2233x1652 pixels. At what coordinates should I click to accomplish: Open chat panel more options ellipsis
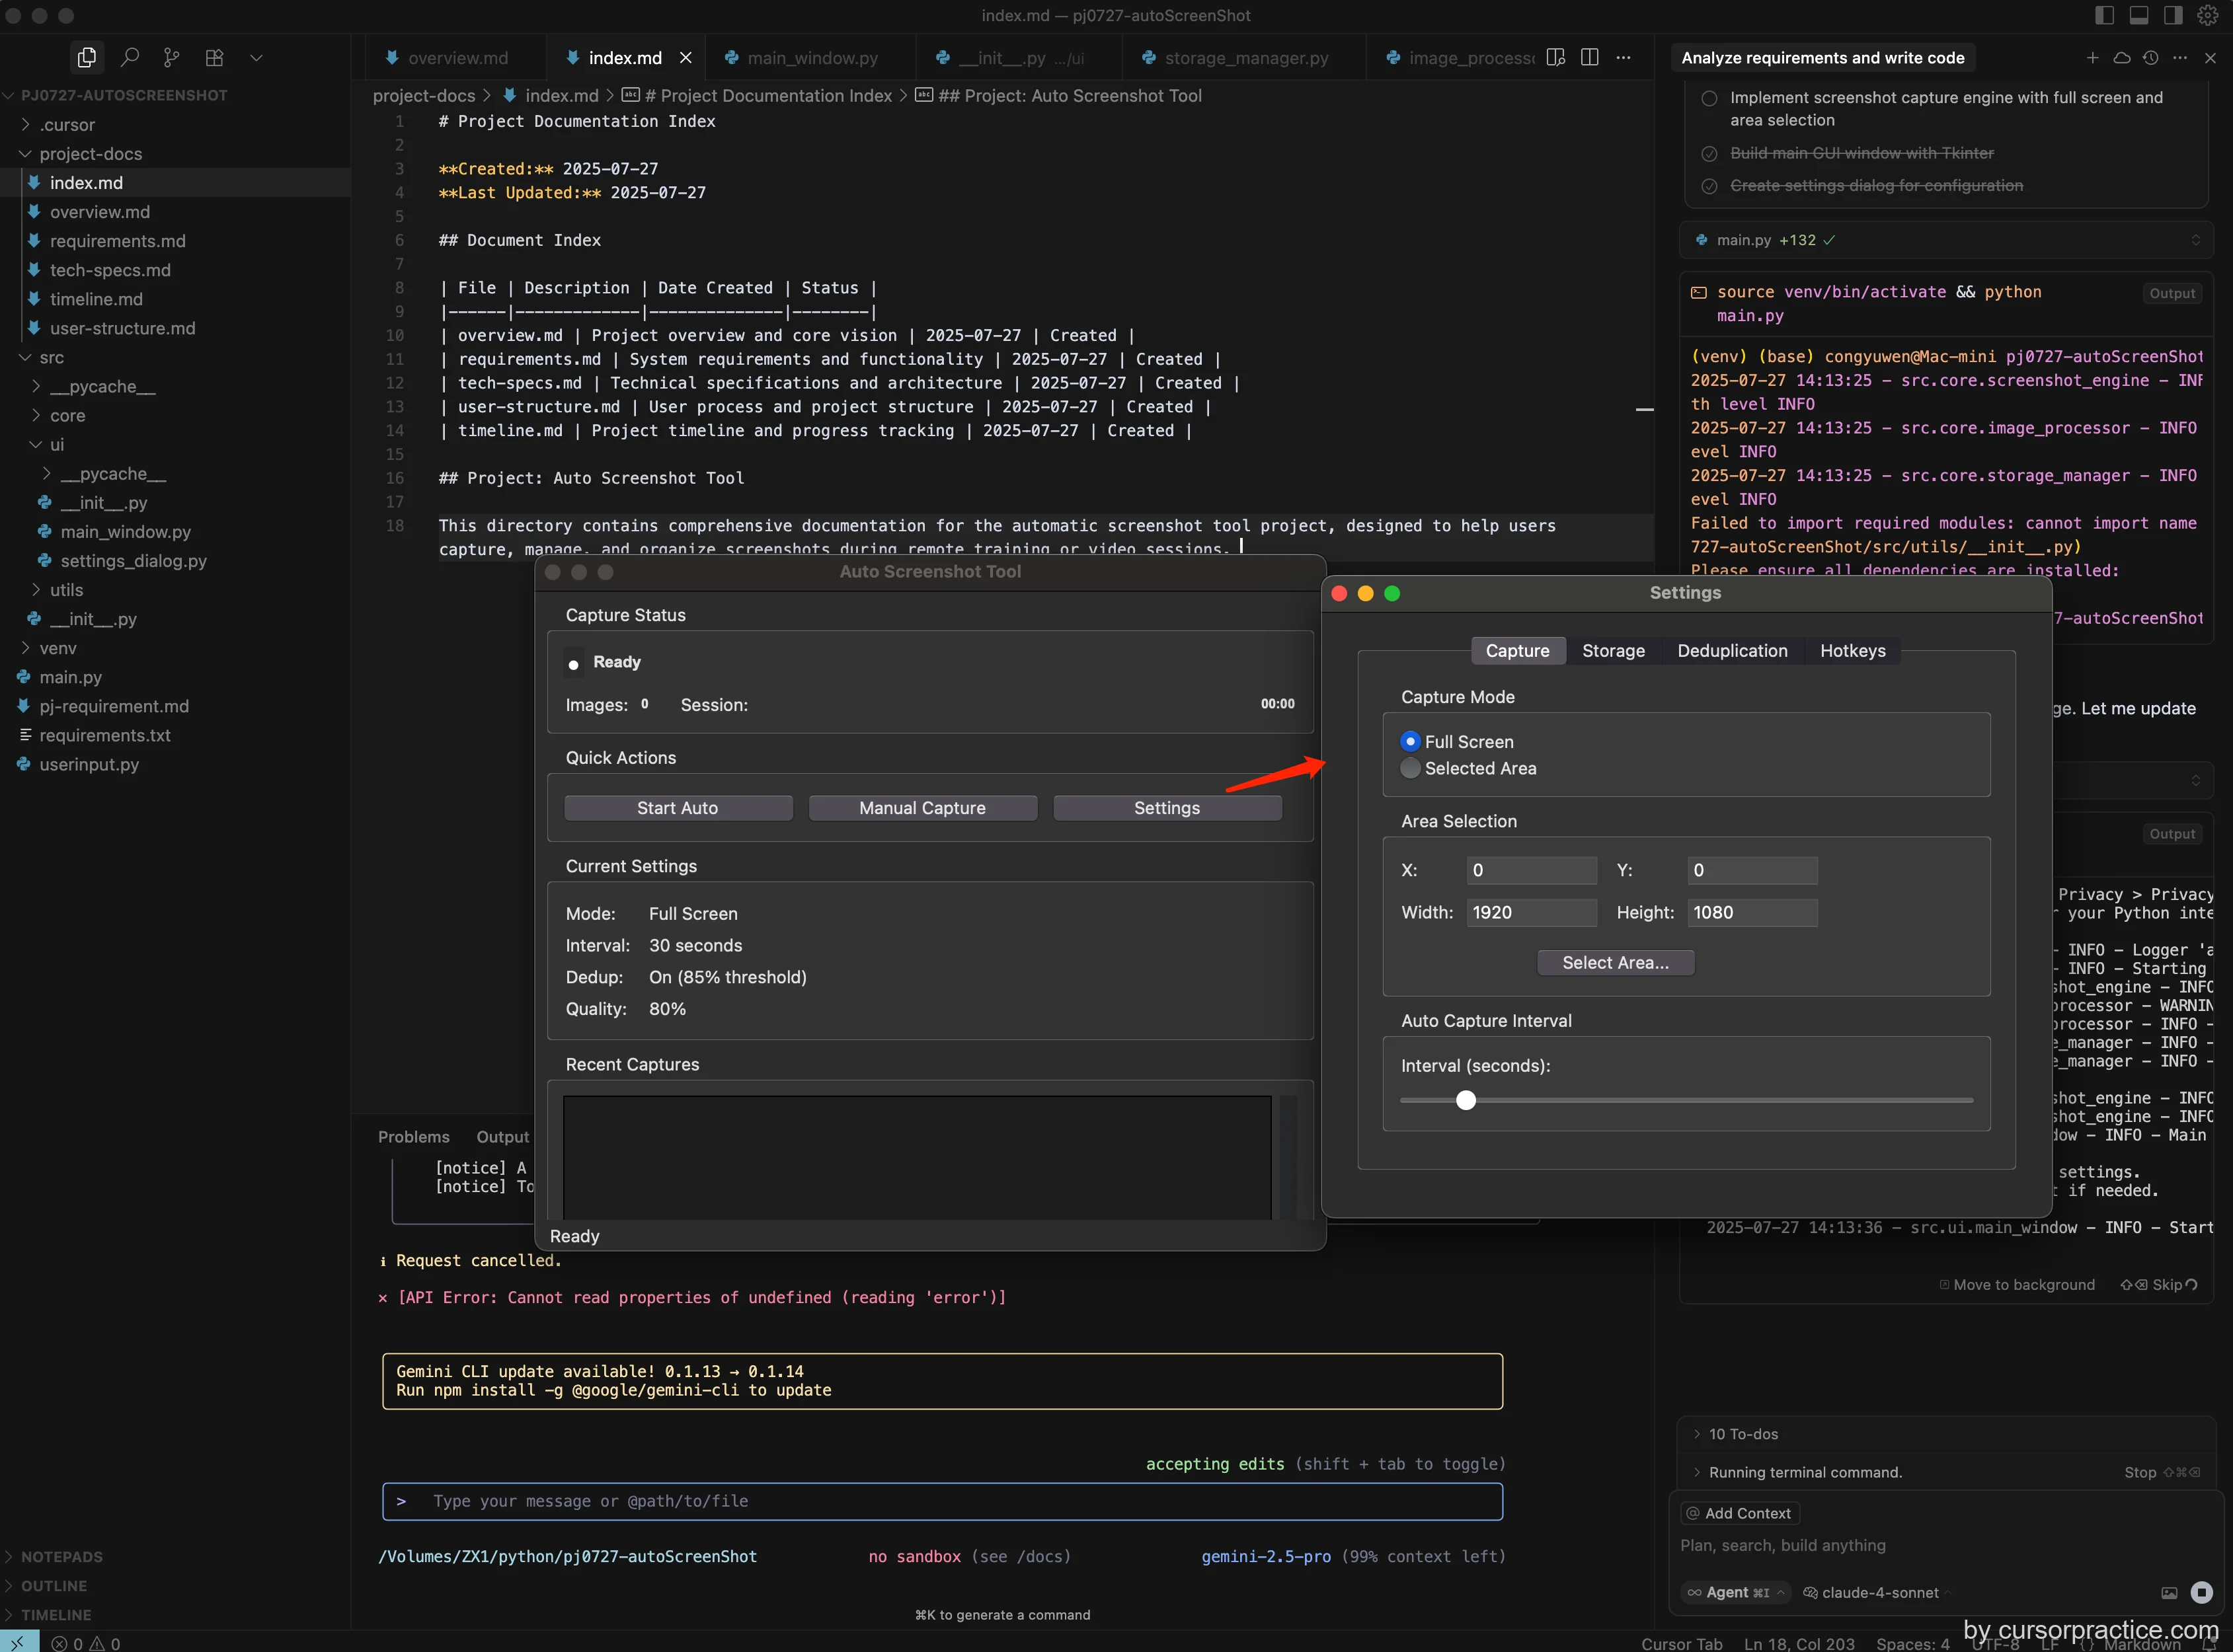pyautogui.click(x=2180, y=57)
